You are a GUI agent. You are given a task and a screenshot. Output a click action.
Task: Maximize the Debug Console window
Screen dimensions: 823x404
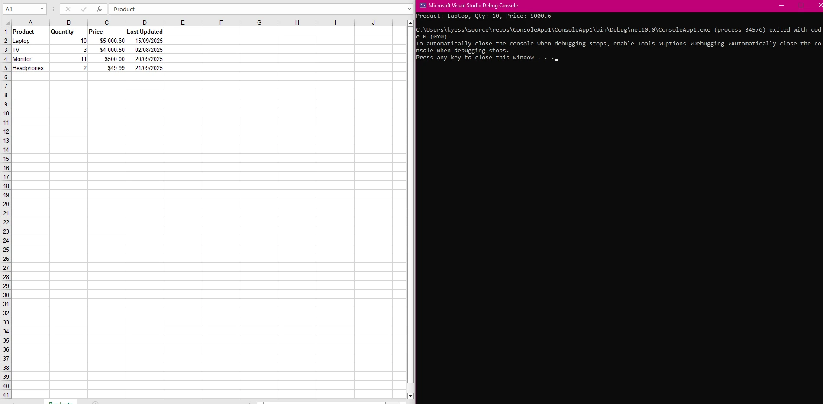click(800, 6)
